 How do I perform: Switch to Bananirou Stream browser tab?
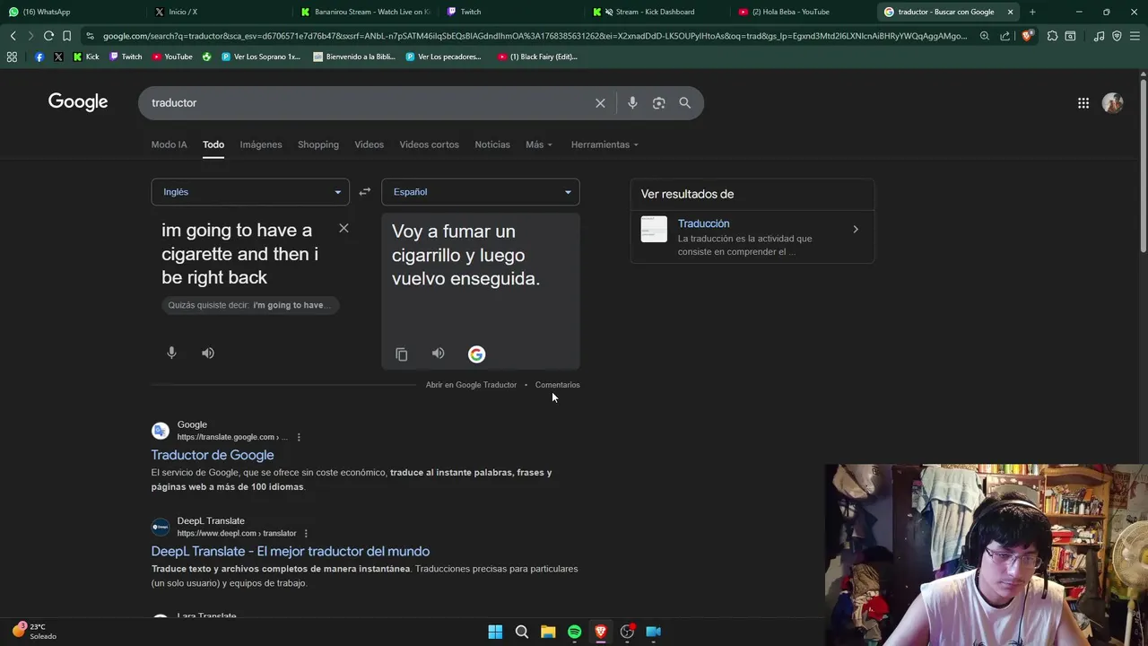[365, 12]
